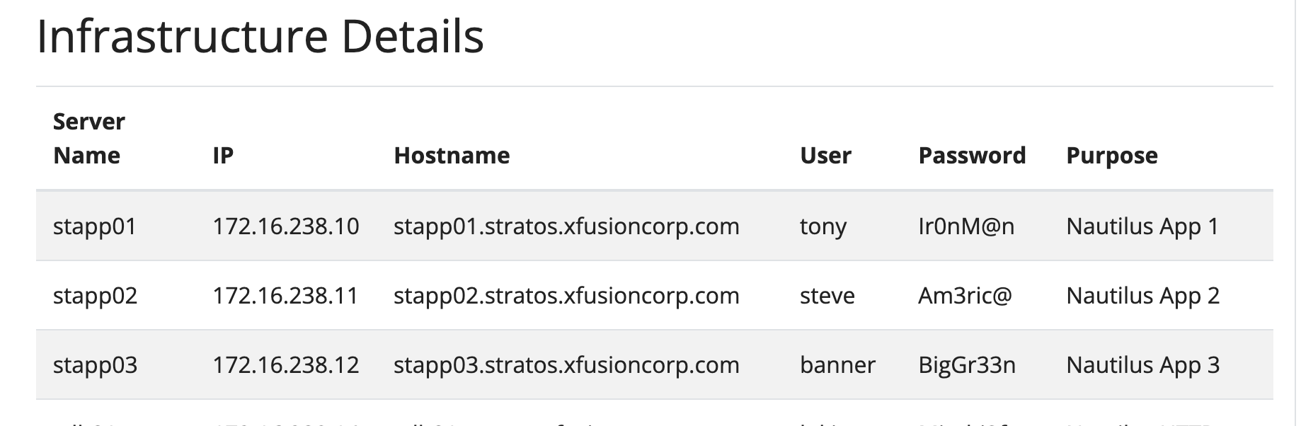Select the stapp01 server name cell

95,226
